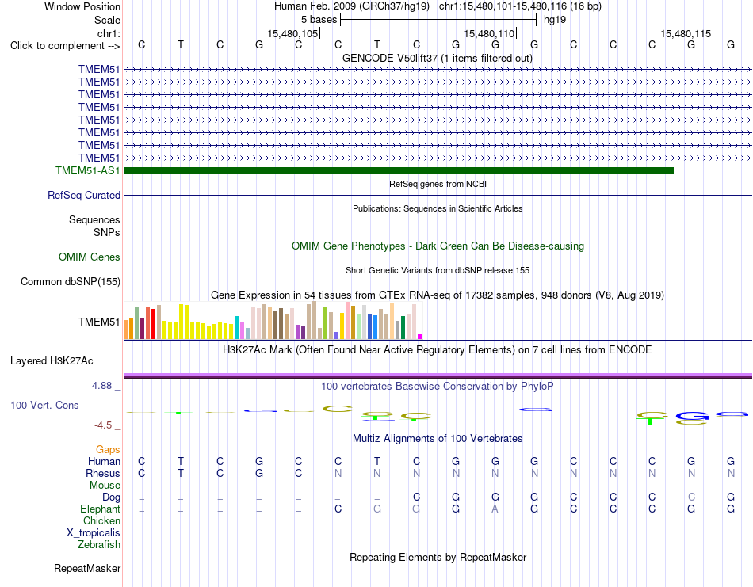This screenshot has height=587, width=753.
Task: Click the 15,480,105 ruler coordinate
Action: [x=292, y=33]
